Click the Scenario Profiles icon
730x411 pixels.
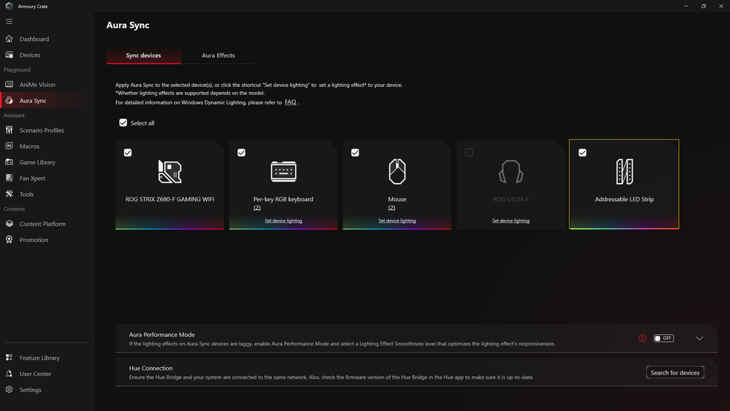(x=9, y=130)
